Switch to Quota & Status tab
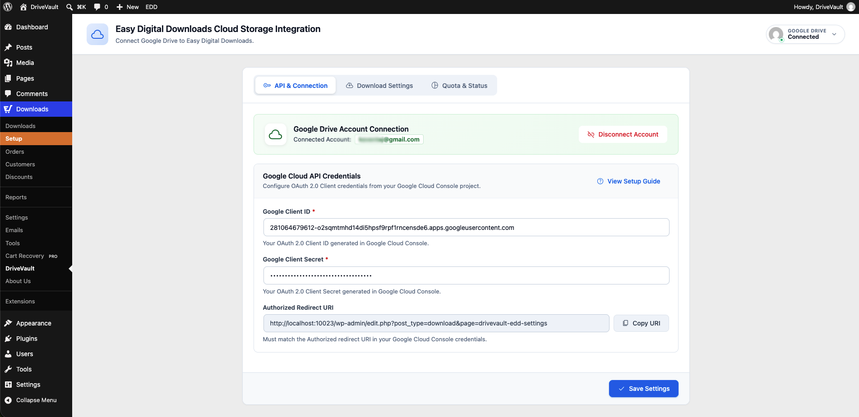This screenshot has width=859, height=417. pos(459,86)
